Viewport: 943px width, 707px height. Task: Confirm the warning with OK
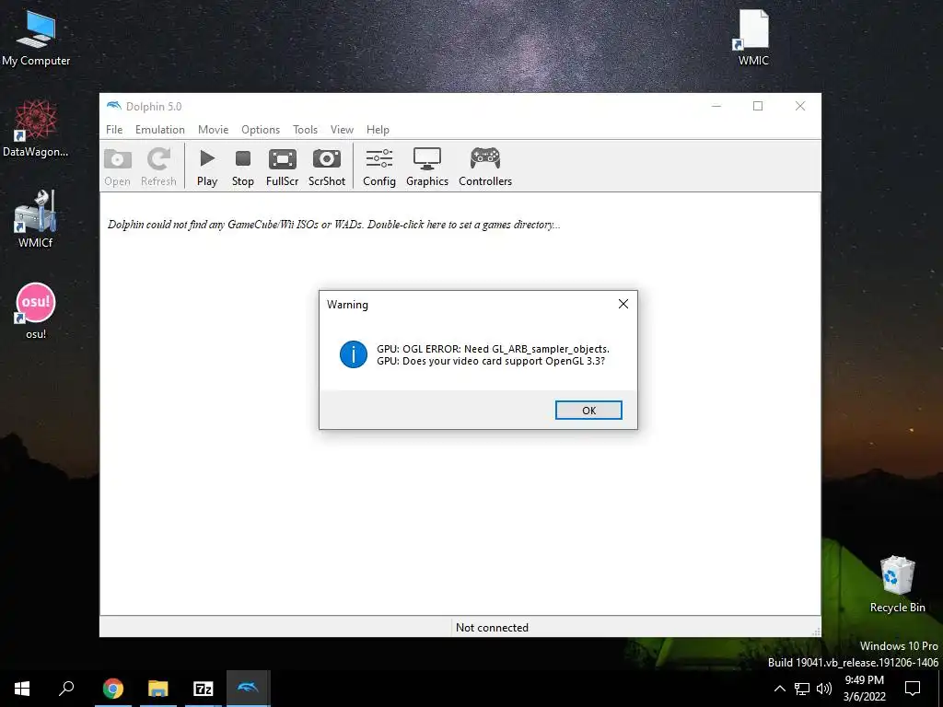pyautogui.click(x=588, y=410)
